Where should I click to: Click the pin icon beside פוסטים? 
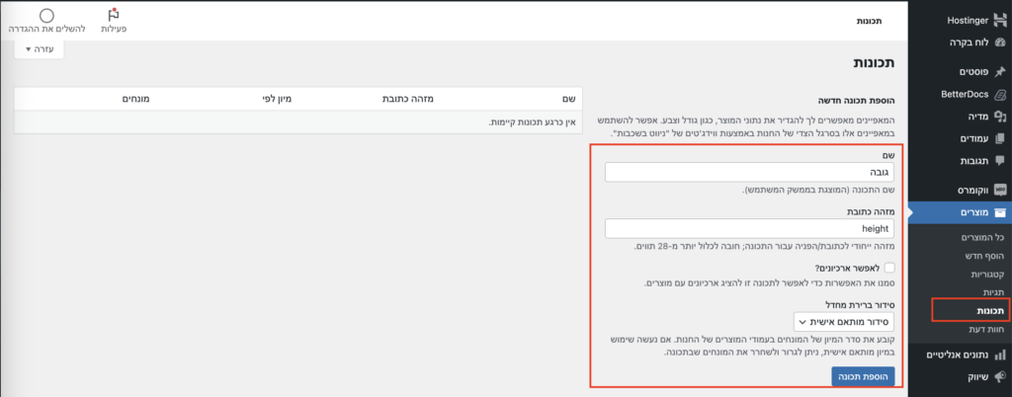(1000, 71)
